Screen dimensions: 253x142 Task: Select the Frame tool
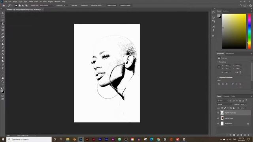coord(3,30)
